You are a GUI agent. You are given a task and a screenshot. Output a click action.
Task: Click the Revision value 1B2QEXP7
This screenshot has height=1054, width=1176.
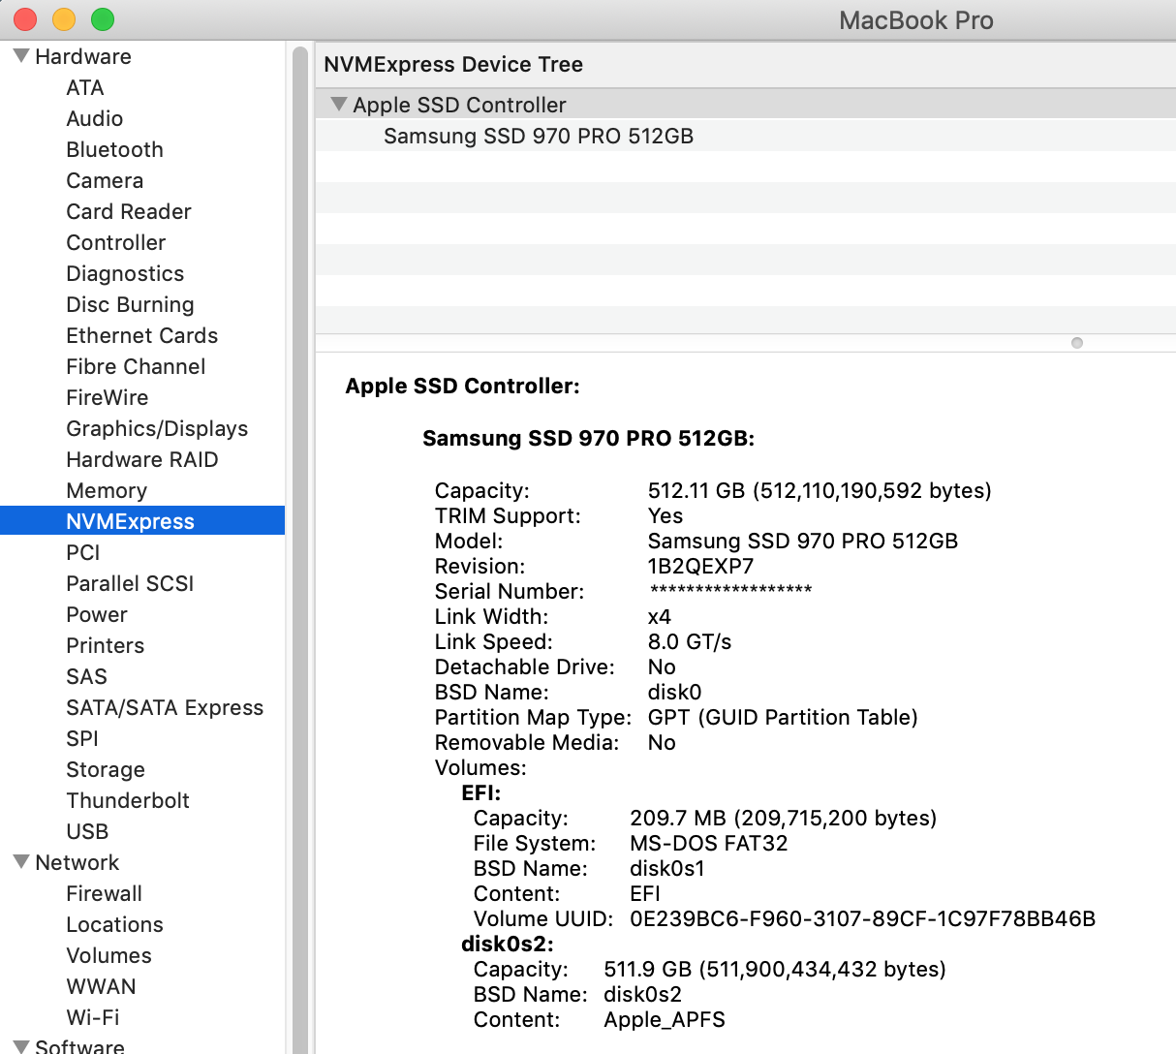(700, 566)
